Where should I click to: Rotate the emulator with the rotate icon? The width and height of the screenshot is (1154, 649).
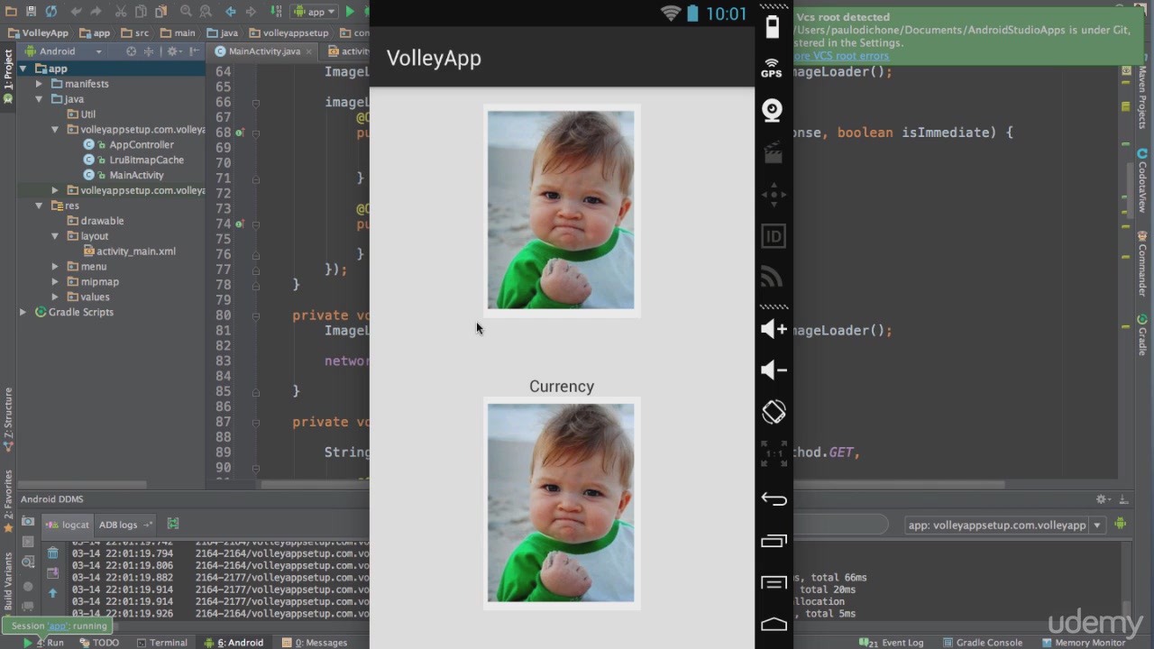click(x=774, y=412)
